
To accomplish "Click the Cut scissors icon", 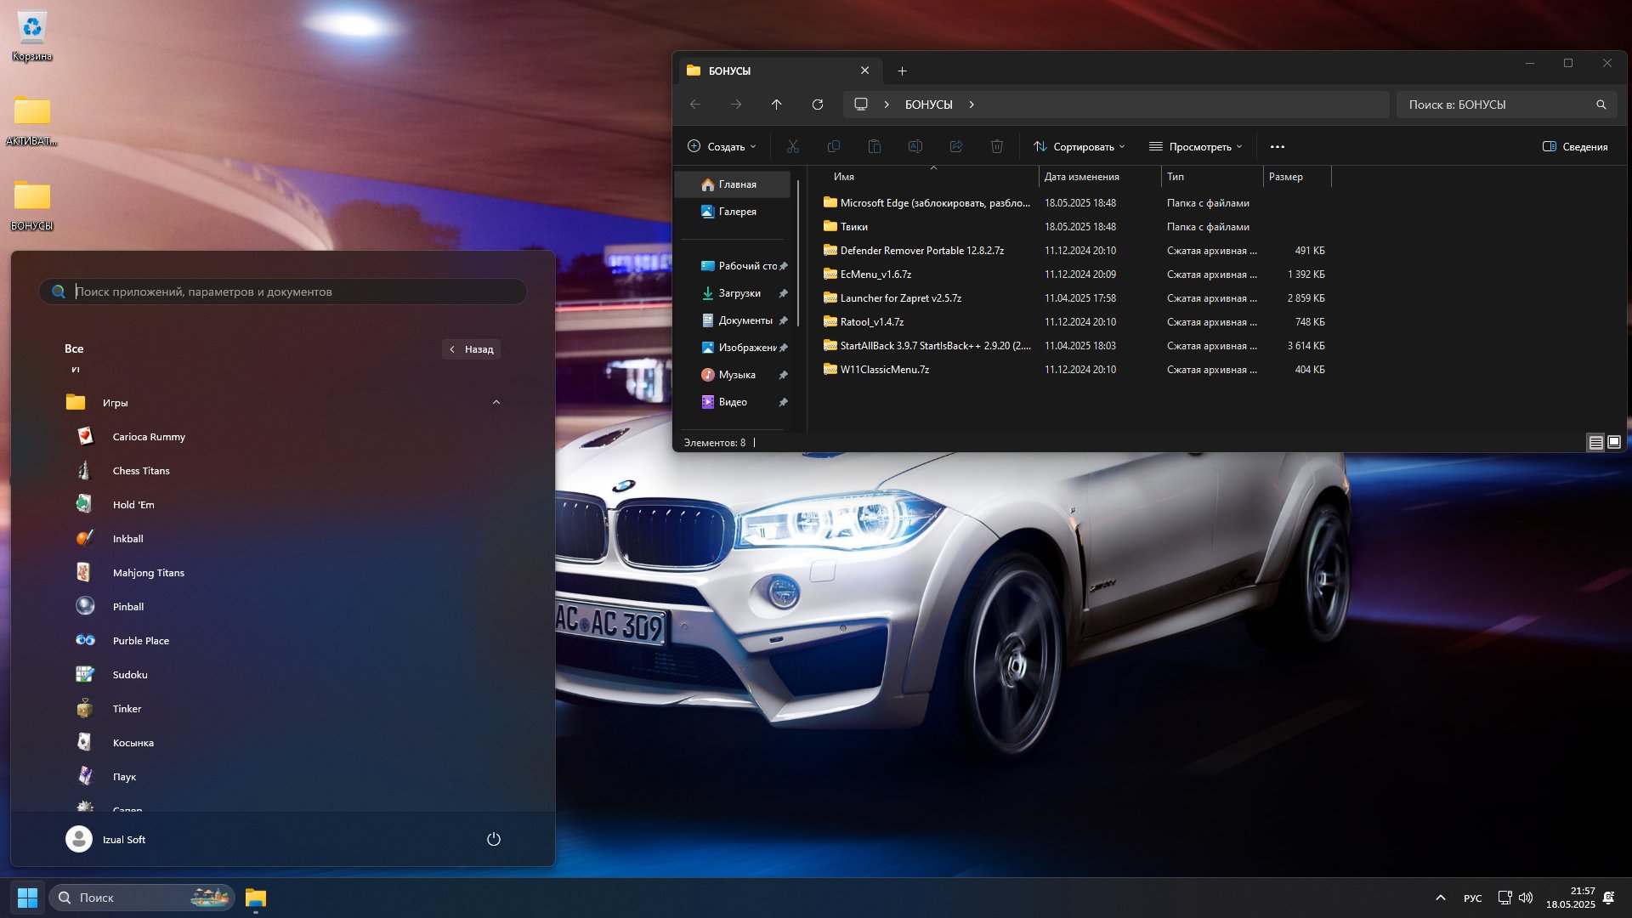I will pos(793,146).
